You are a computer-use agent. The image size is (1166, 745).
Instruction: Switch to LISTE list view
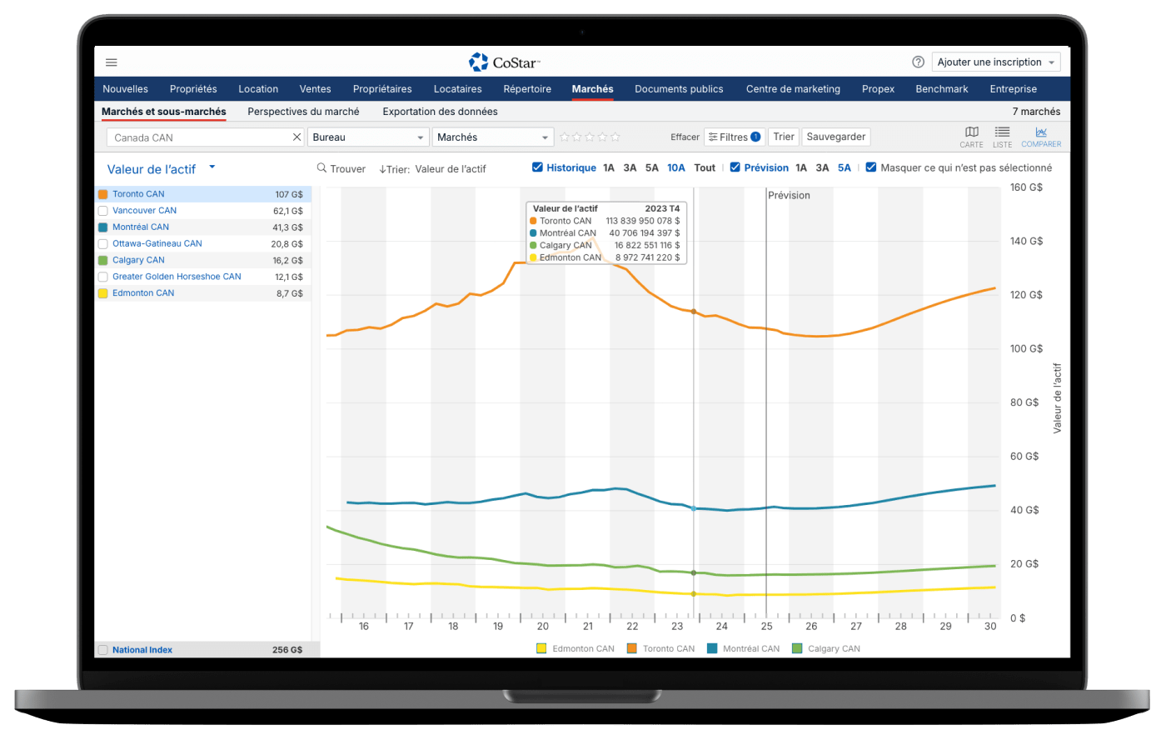tap(1002, 137)
